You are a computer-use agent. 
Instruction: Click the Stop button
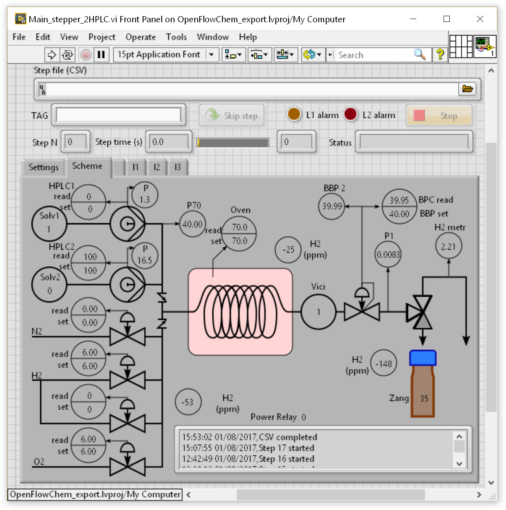click(x=439, y=115)
